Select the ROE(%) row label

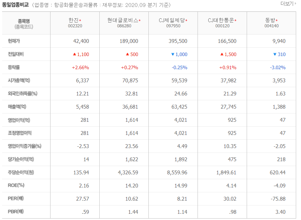click(x=16, y=185)
